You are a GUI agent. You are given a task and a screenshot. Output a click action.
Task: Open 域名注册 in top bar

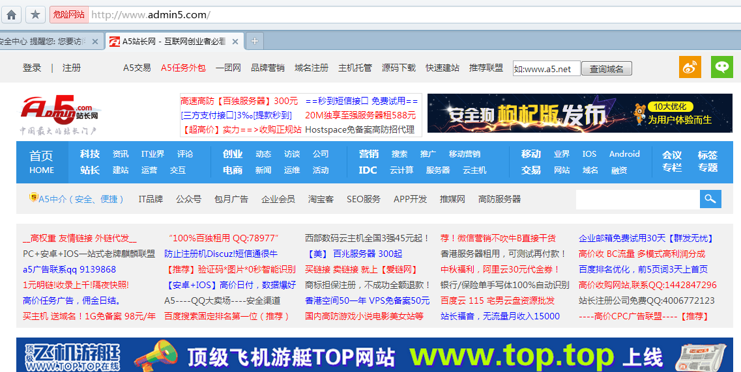[311, 68]
